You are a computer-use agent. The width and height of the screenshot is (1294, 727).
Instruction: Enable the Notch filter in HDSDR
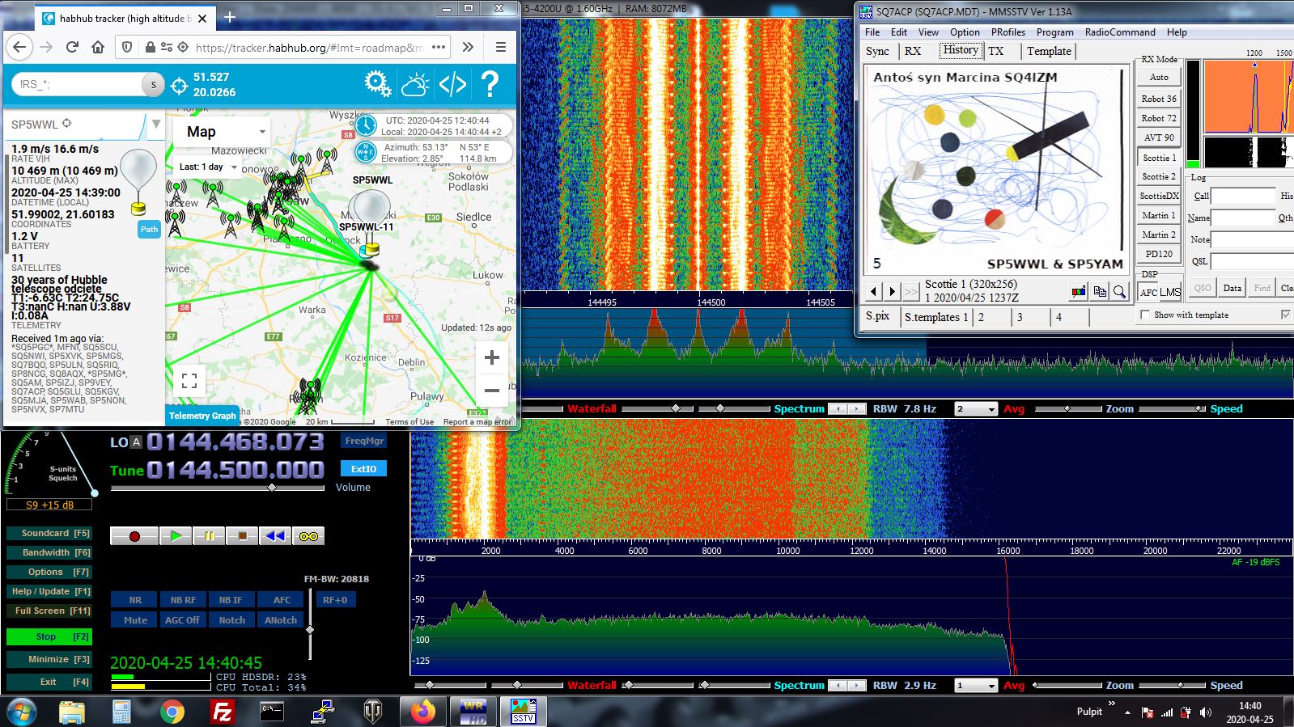click(x=231, y=620)
